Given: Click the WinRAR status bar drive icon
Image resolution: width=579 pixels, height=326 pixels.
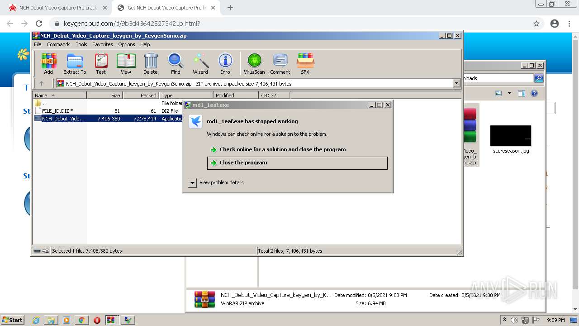Looking at the screenshot, I should (37, 251).
